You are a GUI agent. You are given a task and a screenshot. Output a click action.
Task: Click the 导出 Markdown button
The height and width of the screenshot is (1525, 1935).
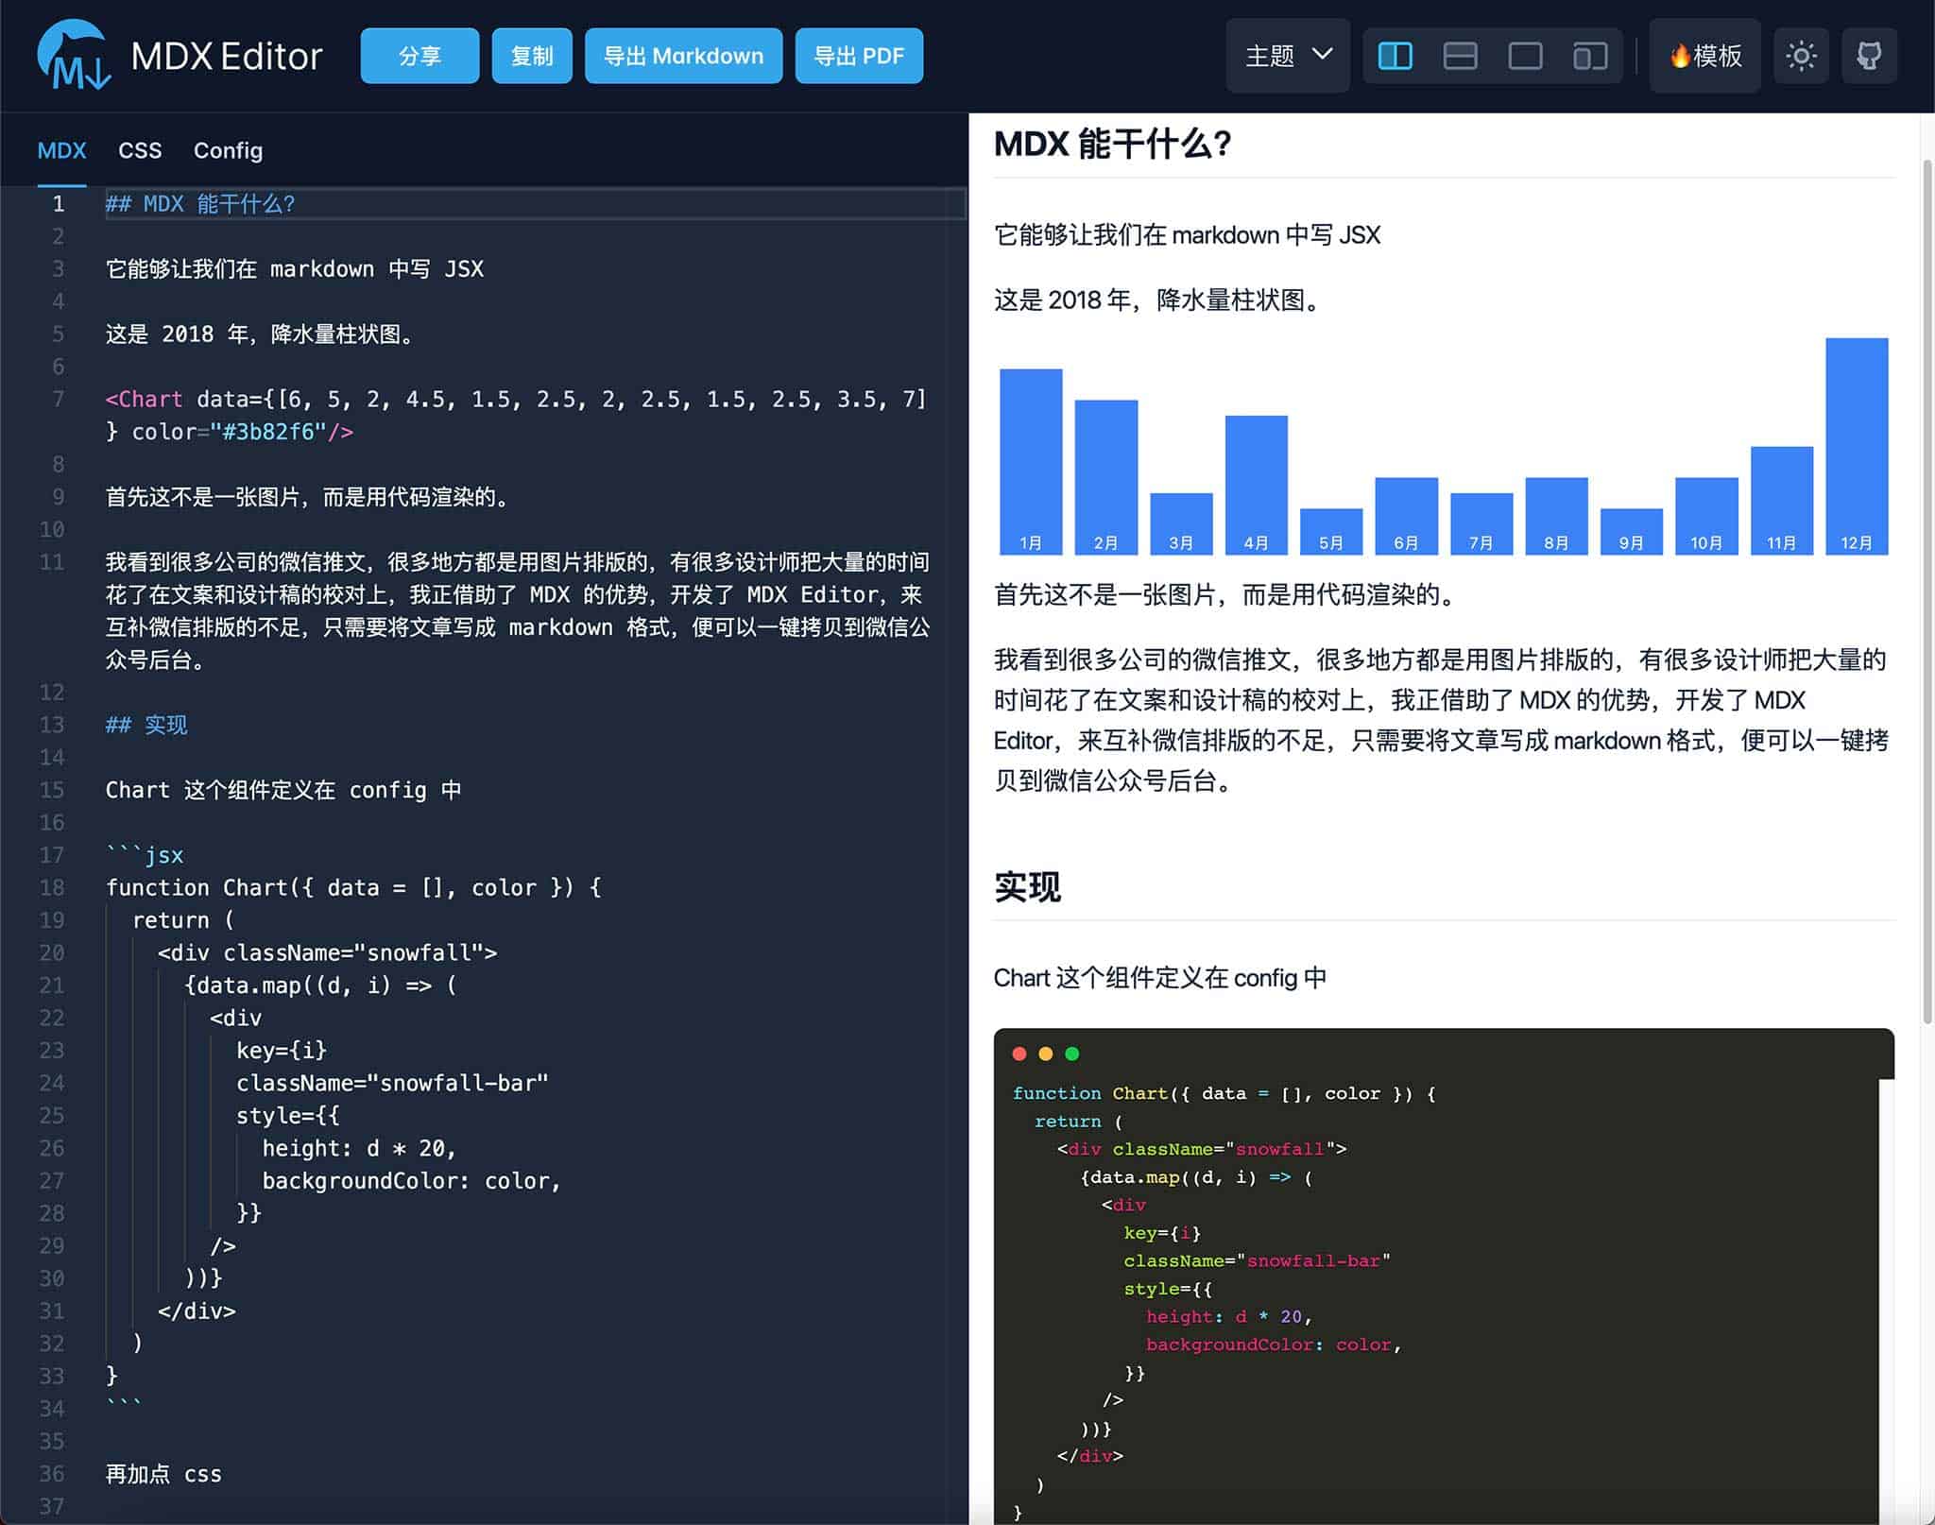(x=683, y=56)
